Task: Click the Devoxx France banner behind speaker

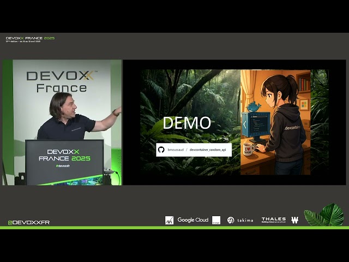Action: point(62,81)
